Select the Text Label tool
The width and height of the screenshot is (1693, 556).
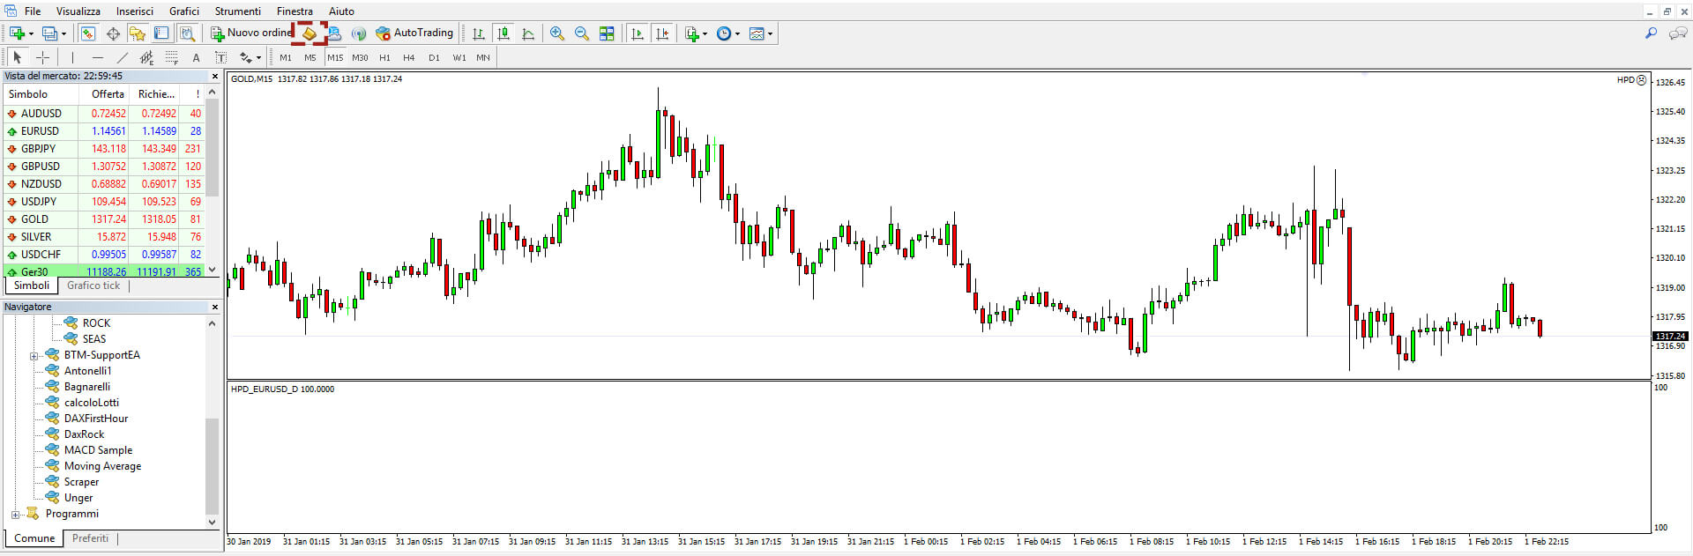click(220, 57)
